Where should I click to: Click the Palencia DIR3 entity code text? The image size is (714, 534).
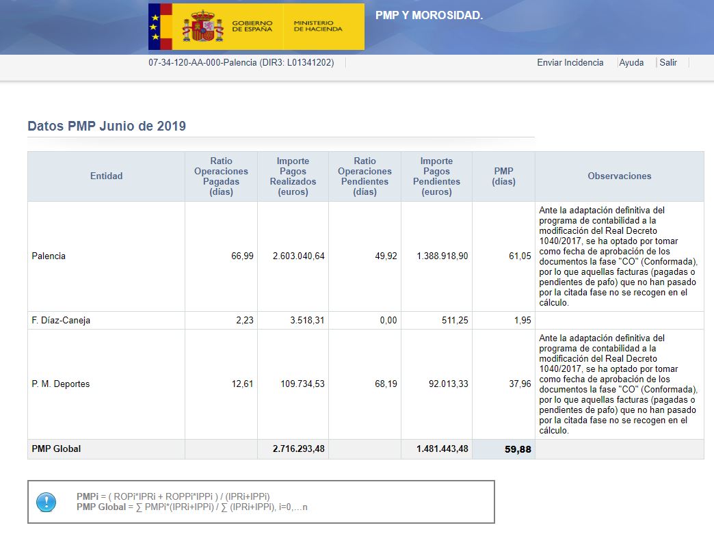241,62
